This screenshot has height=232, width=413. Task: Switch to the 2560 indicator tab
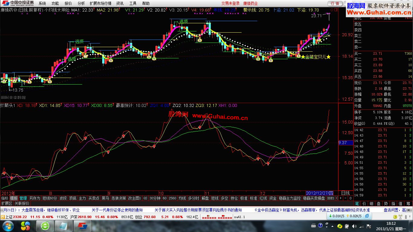point(172,198)
